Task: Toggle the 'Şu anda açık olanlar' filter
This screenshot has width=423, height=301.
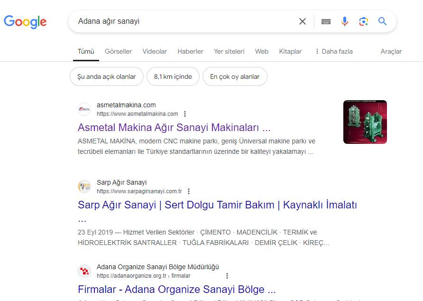Action: tap(107, 76)
